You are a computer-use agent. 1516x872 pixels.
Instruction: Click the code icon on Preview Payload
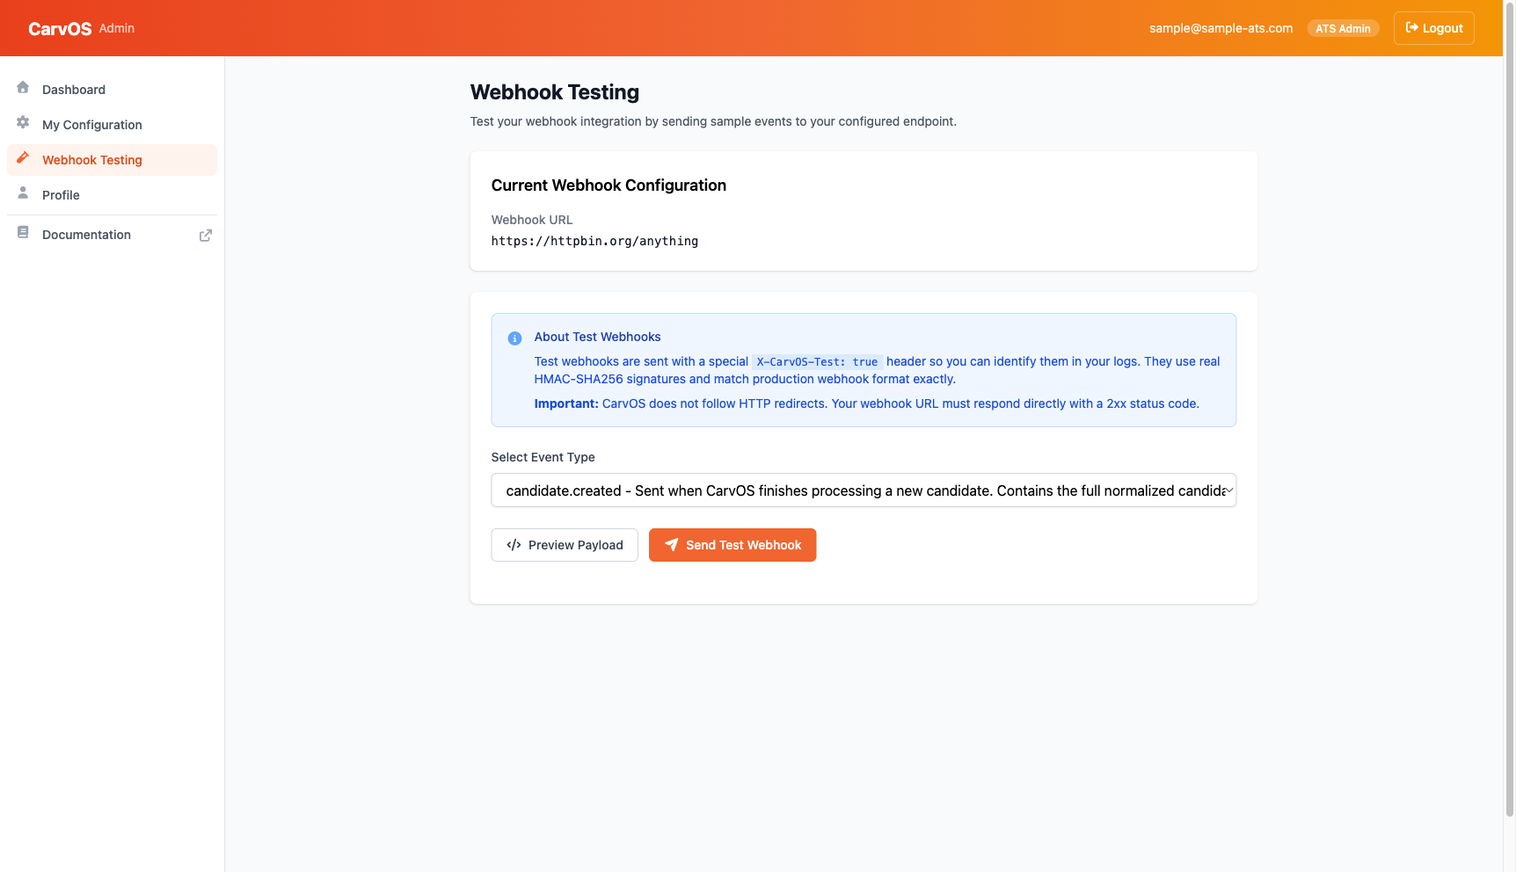513,545
